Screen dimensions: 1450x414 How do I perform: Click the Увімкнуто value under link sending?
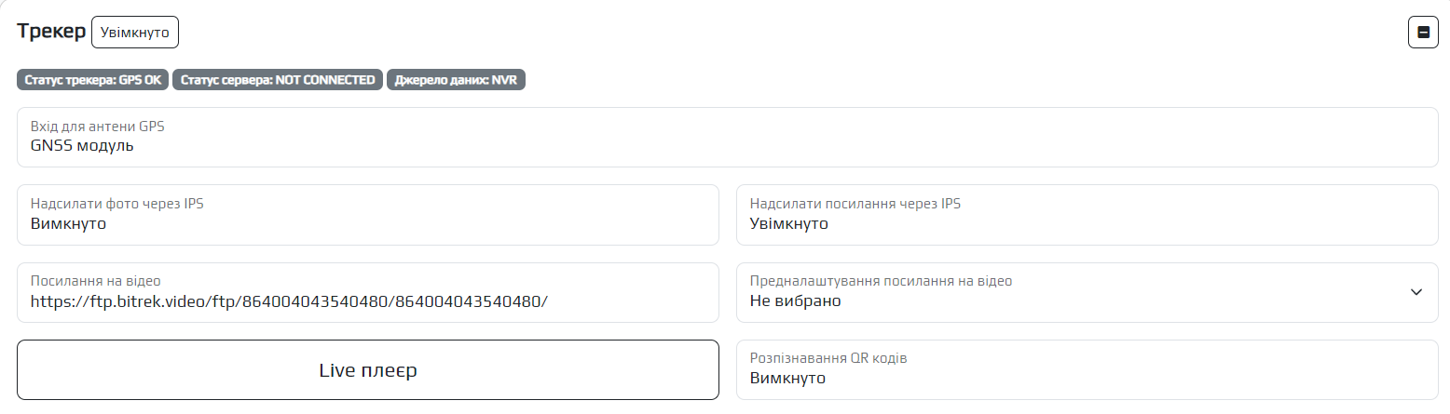point(789,224)
